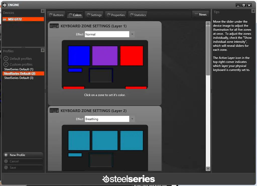257x186 pixels.
Task: Select SteelSeries Default (3) profile
Action: point(19,78)
